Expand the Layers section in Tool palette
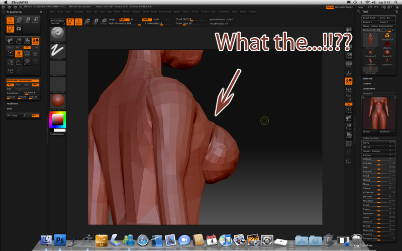This screenshot has width=402, height=251. (367, 84)
